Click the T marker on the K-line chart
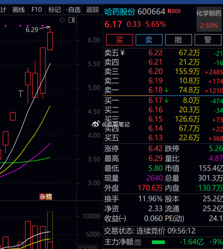The height and width of the screenshot is (249, 223). pyautogui.click(x=21, y=94)
